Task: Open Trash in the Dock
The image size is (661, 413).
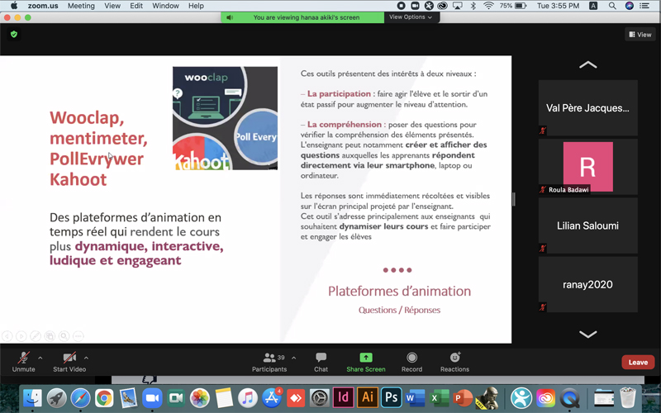Action: click(628, 397)
